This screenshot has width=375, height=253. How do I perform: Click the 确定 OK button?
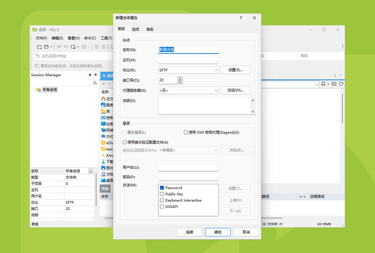[218, 232]
